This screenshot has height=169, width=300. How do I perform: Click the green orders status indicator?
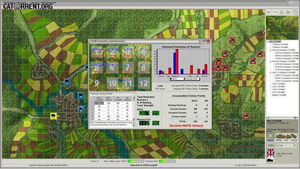(295, 145)
